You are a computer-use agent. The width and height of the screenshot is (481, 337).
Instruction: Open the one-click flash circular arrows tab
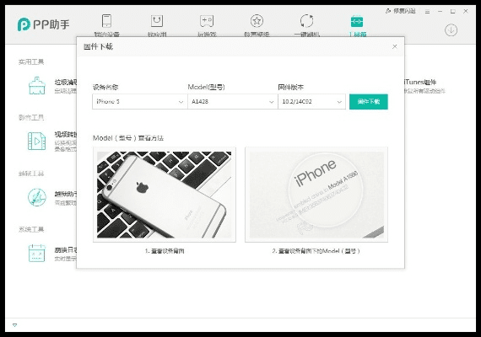pos(307,25)
